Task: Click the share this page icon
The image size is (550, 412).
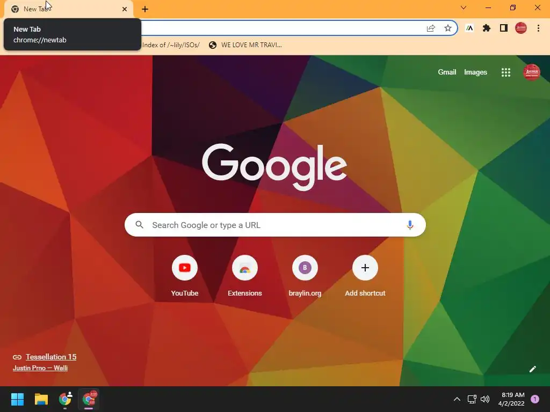Action: tap(431, 28)
